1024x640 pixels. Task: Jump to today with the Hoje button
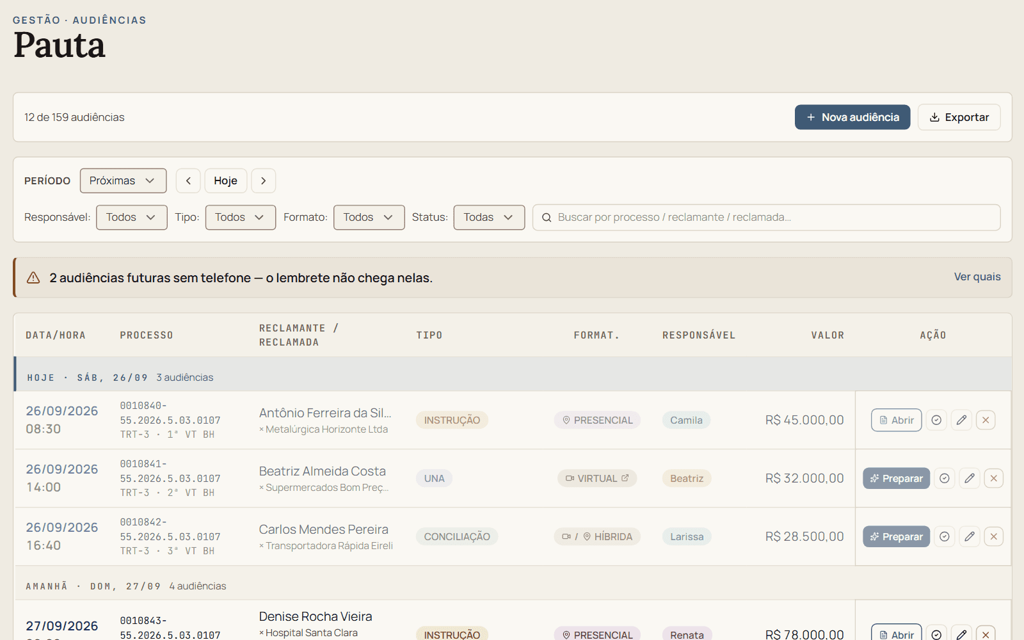tap(225, 180)
